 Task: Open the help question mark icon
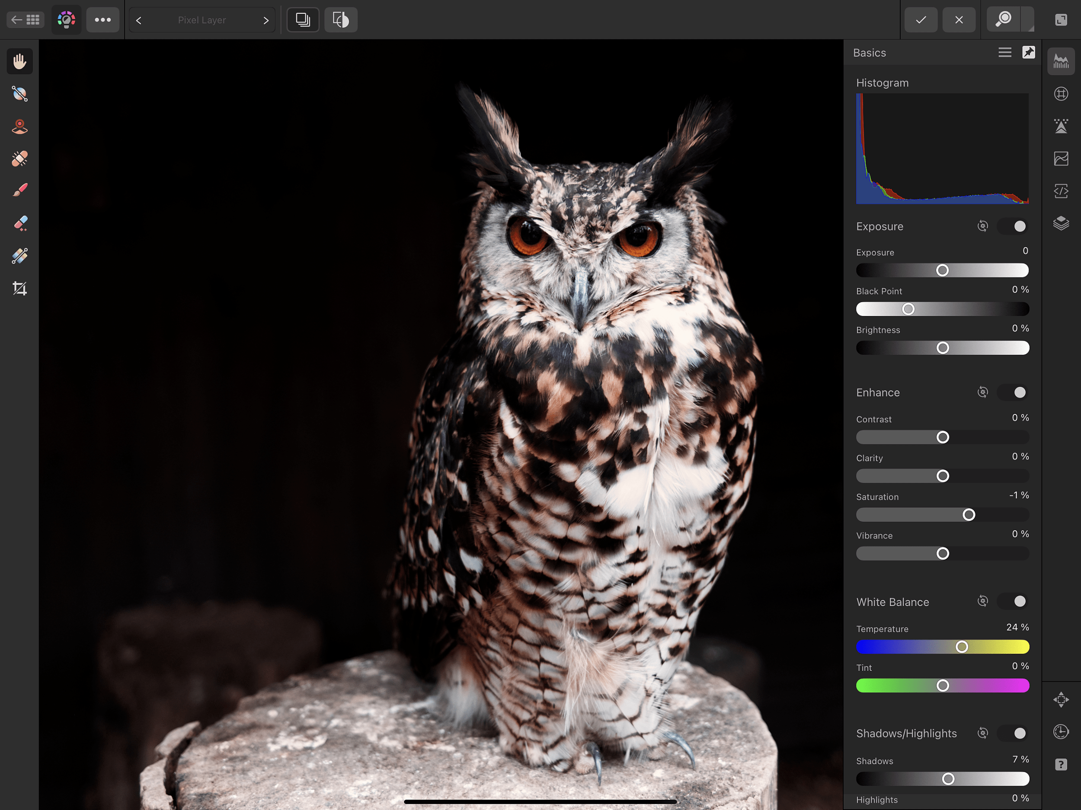pos(1061,765)
